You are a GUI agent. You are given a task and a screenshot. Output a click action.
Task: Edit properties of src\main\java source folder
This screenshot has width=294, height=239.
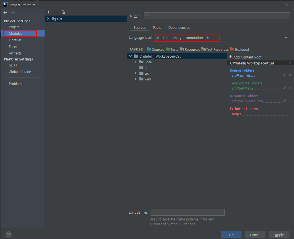coord(285,75)
